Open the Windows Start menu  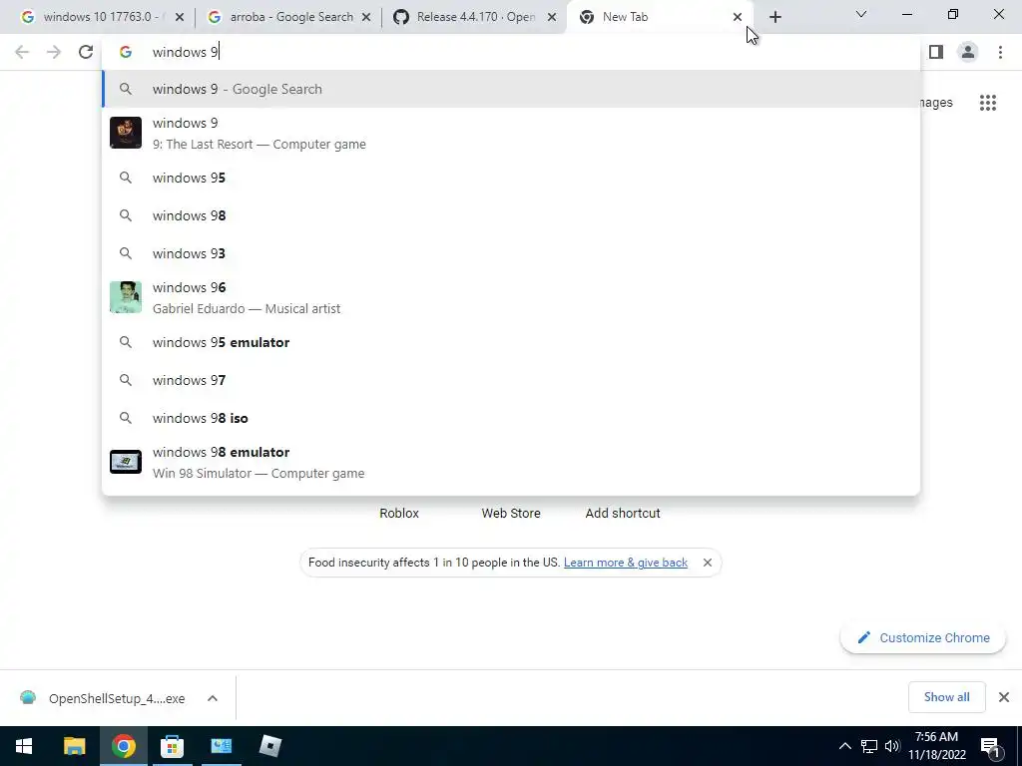point(24,746)
